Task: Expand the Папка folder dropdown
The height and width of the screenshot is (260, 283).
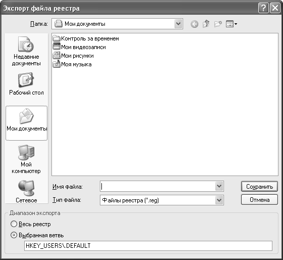Action: [x=178, y=24]
